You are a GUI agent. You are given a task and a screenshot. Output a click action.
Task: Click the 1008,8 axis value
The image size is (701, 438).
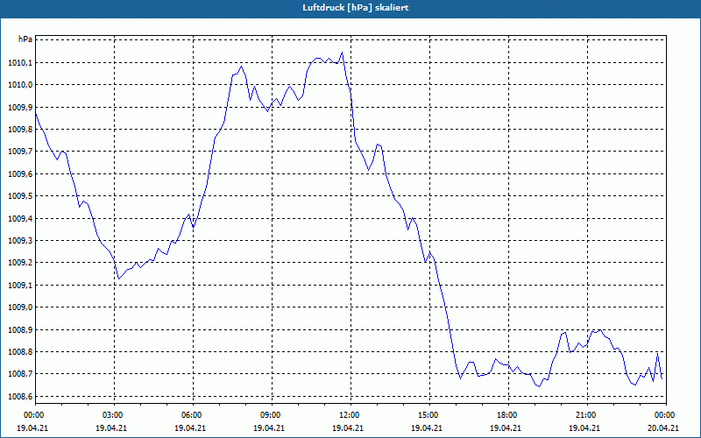tap(20, 352)
